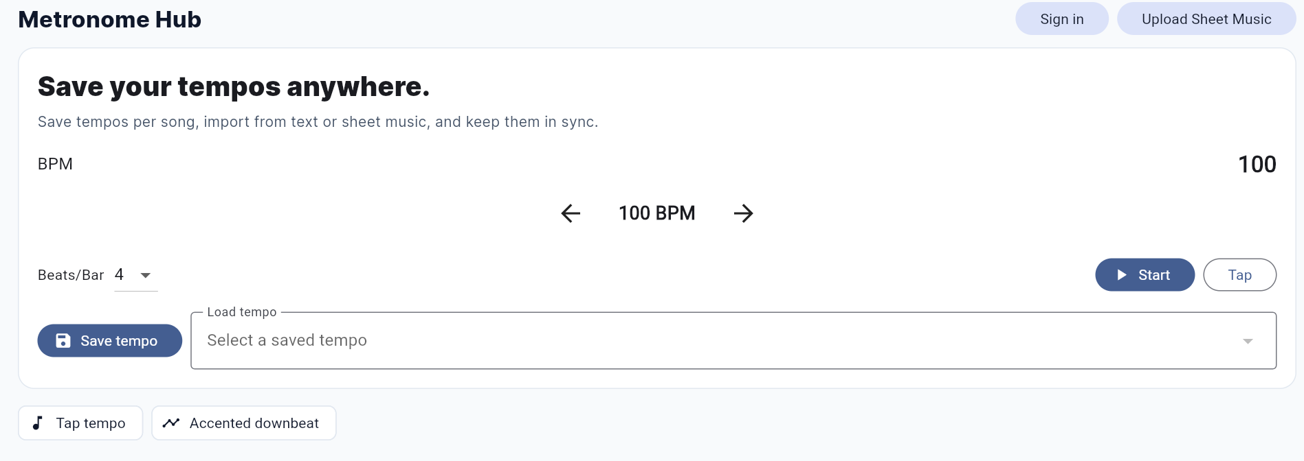Image resolution: width=1304 pixels, height=461 pixels.
Task: Click the play icon on Start
Action: (x=1122, y=275)
